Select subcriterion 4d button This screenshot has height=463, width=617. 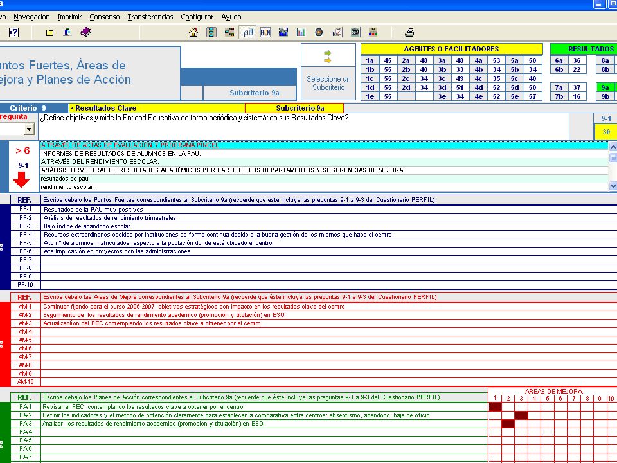478,87
